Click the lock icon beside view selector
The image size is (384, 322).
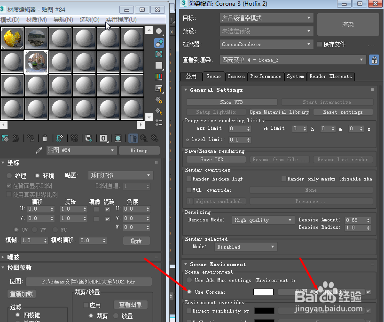pyautogui.click(x=375, y=60)
